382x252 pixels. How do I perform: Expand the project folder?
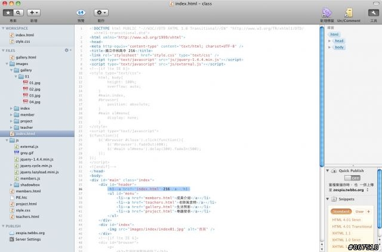click(11, 121)
